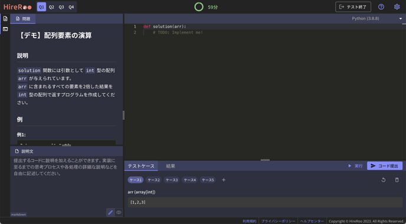
Task: Click the 説明 section heading
Action: [22, 55]
